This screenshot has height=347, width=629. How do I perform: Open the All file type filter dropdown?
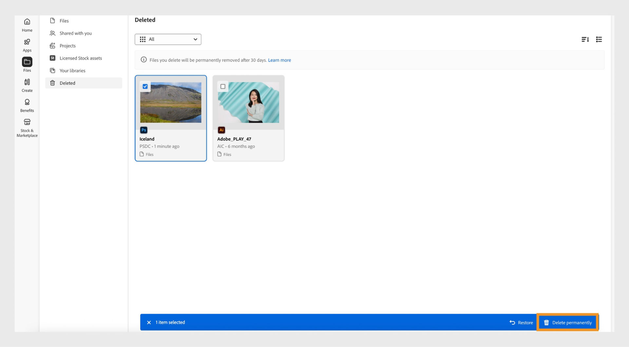tap(168, 39)
